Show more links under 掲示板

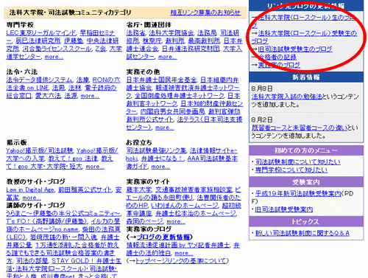(95, 167)
